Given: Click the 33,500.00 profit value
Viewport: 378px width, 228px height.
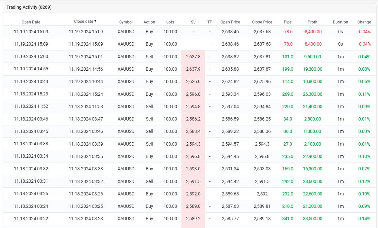Looking at the screenshot, I should coord(313,219).
